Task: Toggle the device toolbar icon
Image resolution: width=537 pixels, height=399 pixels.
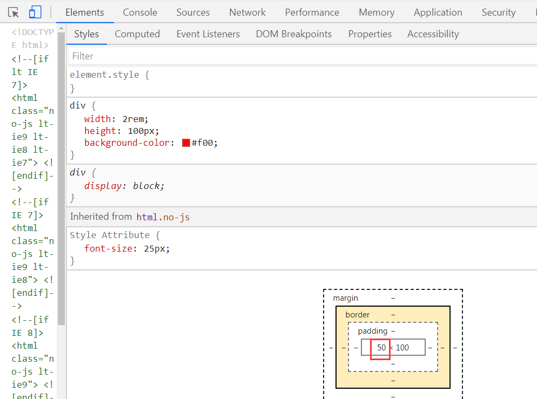Action: pos(35,12)
